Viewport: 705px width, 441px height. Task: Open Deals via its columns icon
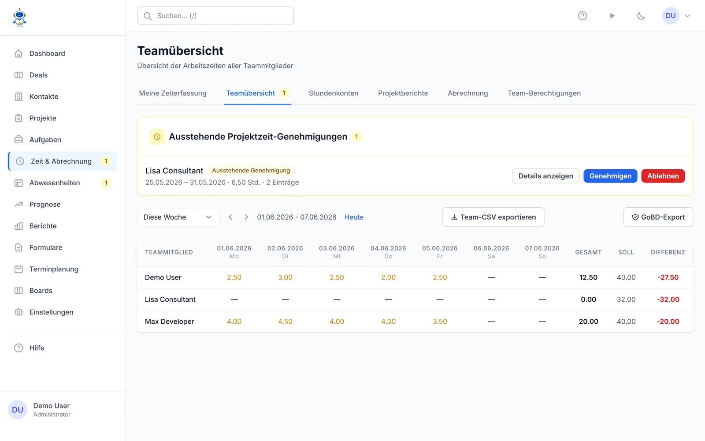(x=19, y=75)
